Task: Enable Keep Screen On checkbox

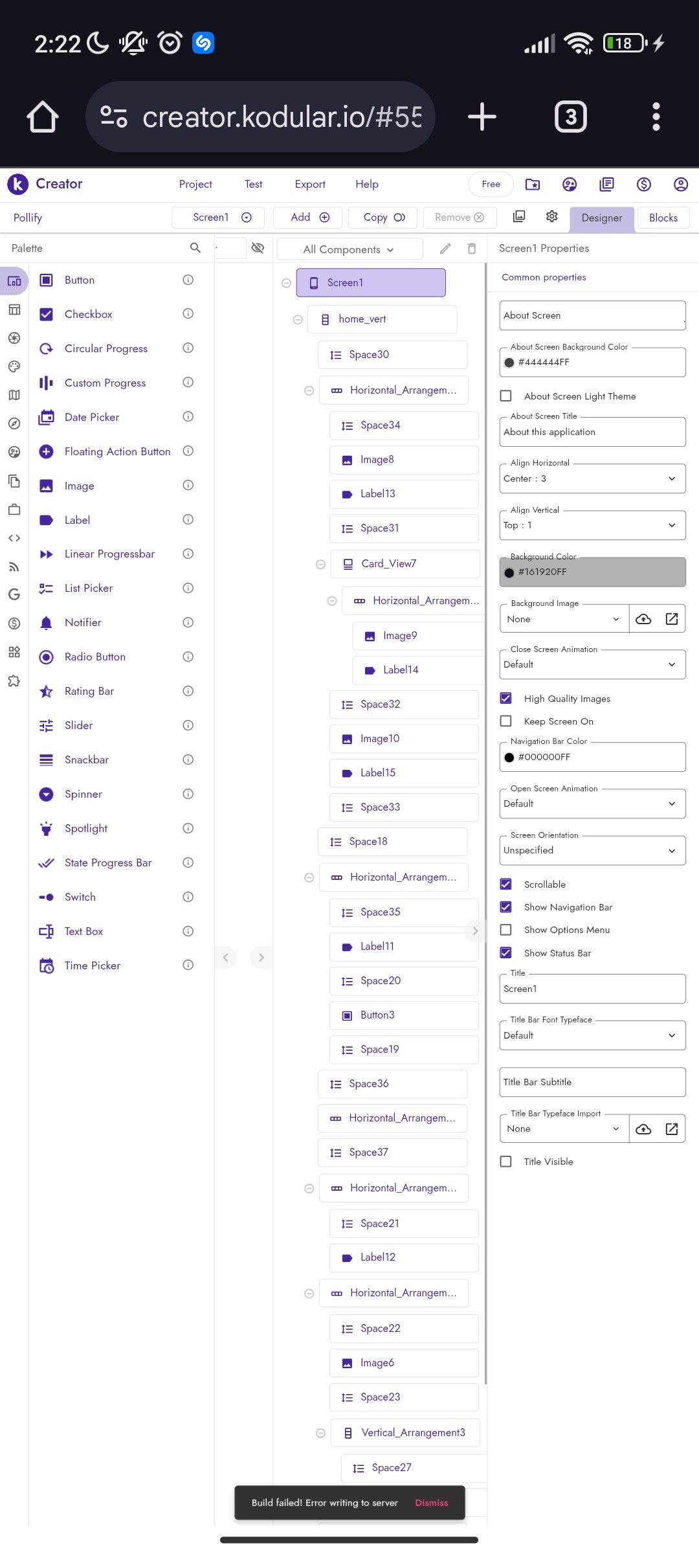Action: [x=506, y=721]
